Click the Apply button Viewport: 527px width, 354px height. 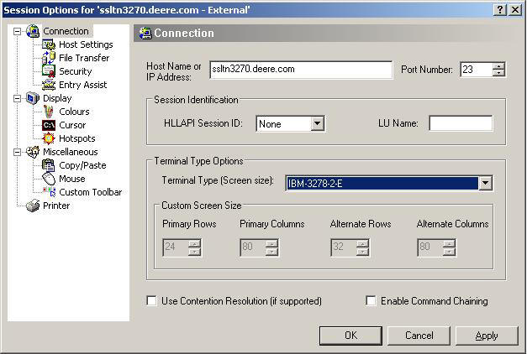[x=486, y=336]
